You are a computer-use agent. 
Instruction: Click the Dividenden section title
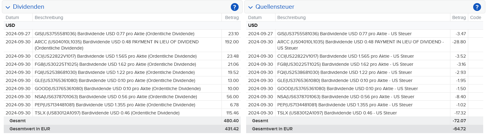(28, 7)
